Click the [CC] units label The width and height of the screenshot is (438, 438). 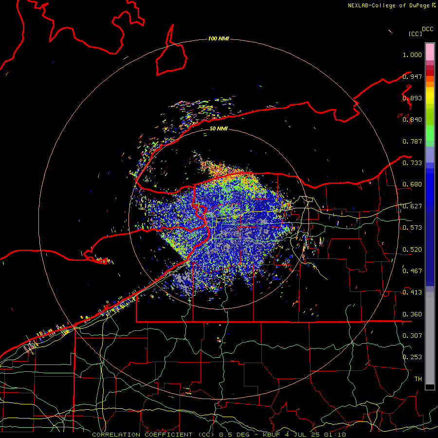[x=415, y=34]
